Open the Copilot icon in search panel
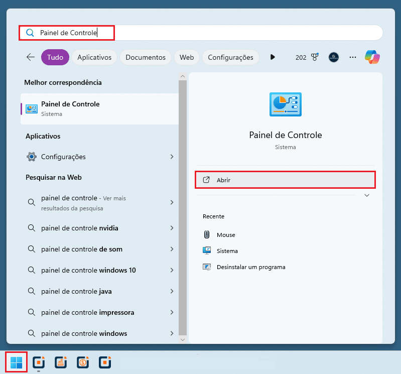The width and height of the screenshot is (401, 374). coord(372,57)
